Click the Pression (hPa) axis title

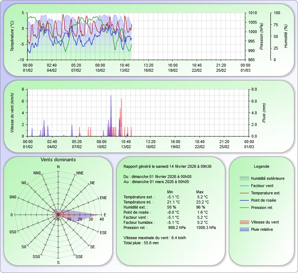click(x=261, y=36)
